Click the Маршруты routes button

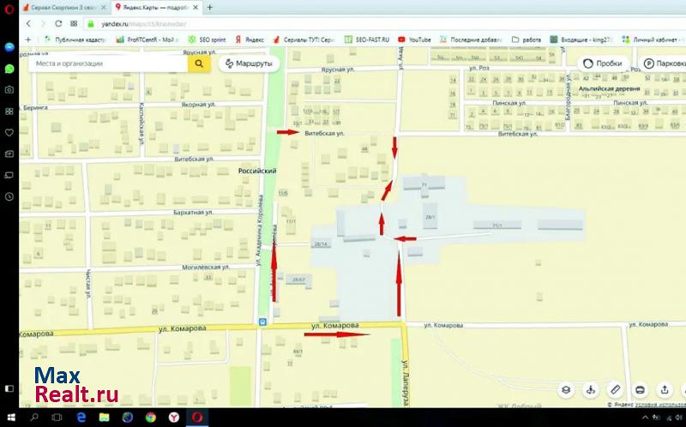tap(249, 63)
